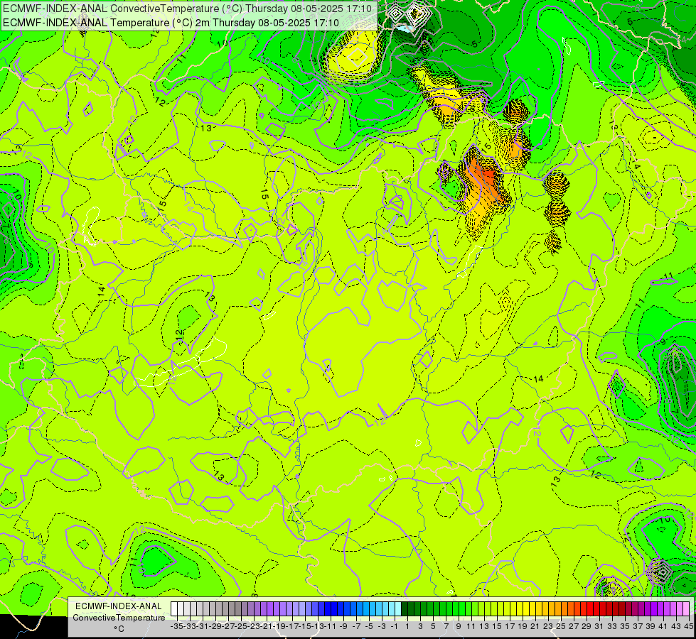Click the ConvectiveTemperature title line at top
The height and width of the screenshot is (639, 696).
[187, 9]
